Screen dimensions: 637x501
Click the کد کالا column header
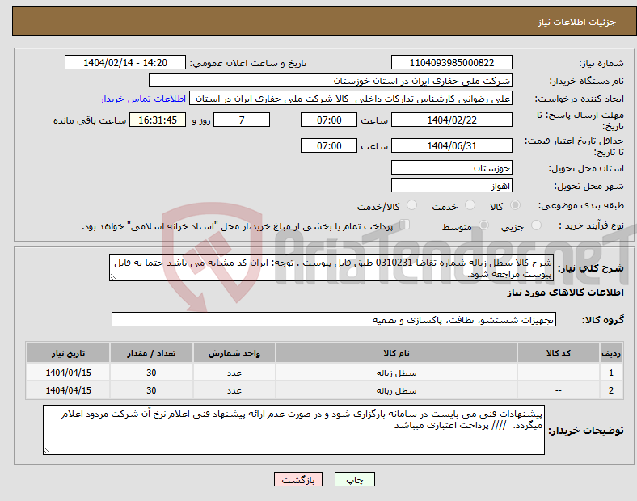559,353
